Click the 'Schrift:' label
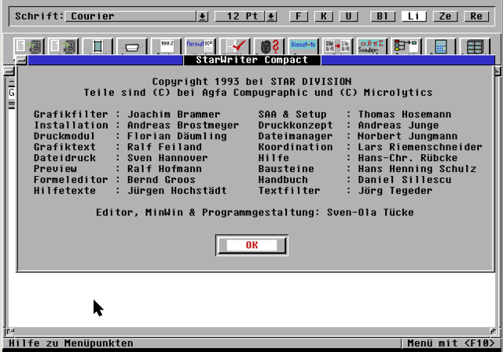This screenshot has height=352, width=503. pyautogui.click(x=39, y=16)
